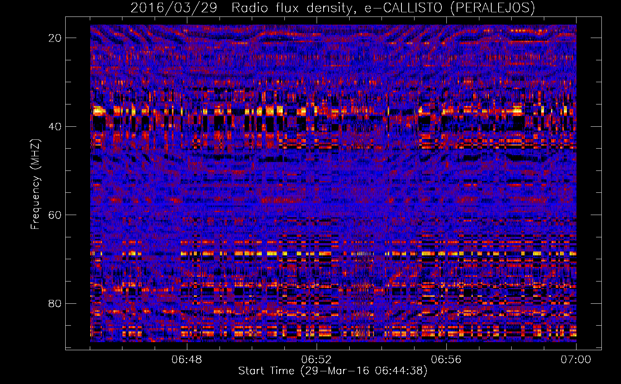Click the plot title '2016/03/29 Radio flux density'

tap(332, 8)
